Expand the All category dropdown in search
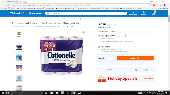Viewport: 170px width, 95px height. (49, 13)
